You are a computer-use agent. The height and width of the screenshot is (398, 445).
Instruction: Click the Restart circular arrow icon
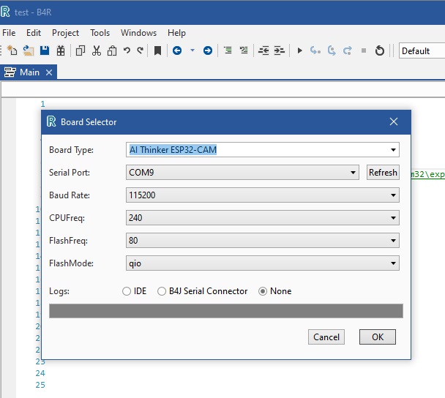(x=380, y=50)
